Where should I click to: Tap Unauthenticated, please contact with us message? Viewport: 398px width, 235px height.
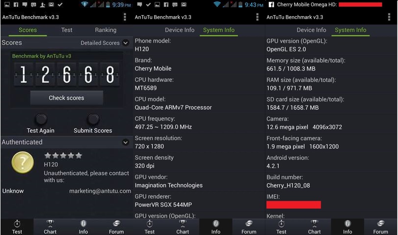point(86,177)
